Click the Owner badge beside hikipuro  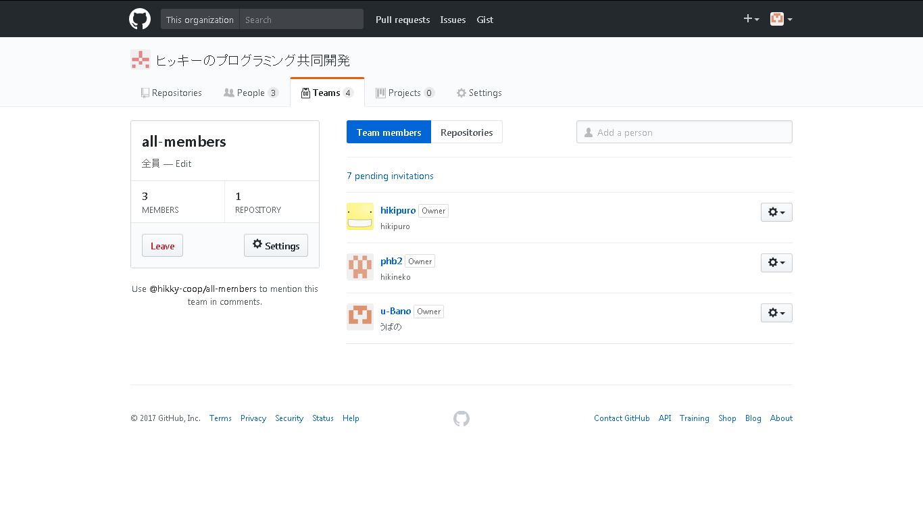(x=433, y=211)
